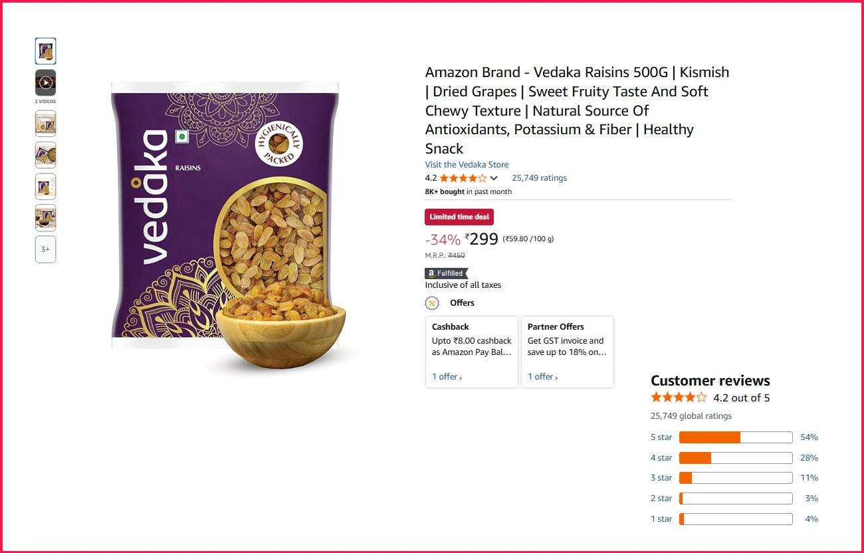The image size is (864, 553).
Task: Open the Partner Offers 1 offer link
Action: pos(542,377)
